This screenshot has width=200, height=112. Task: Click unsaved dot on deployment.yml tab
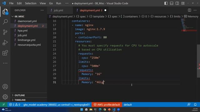(105, 10)
